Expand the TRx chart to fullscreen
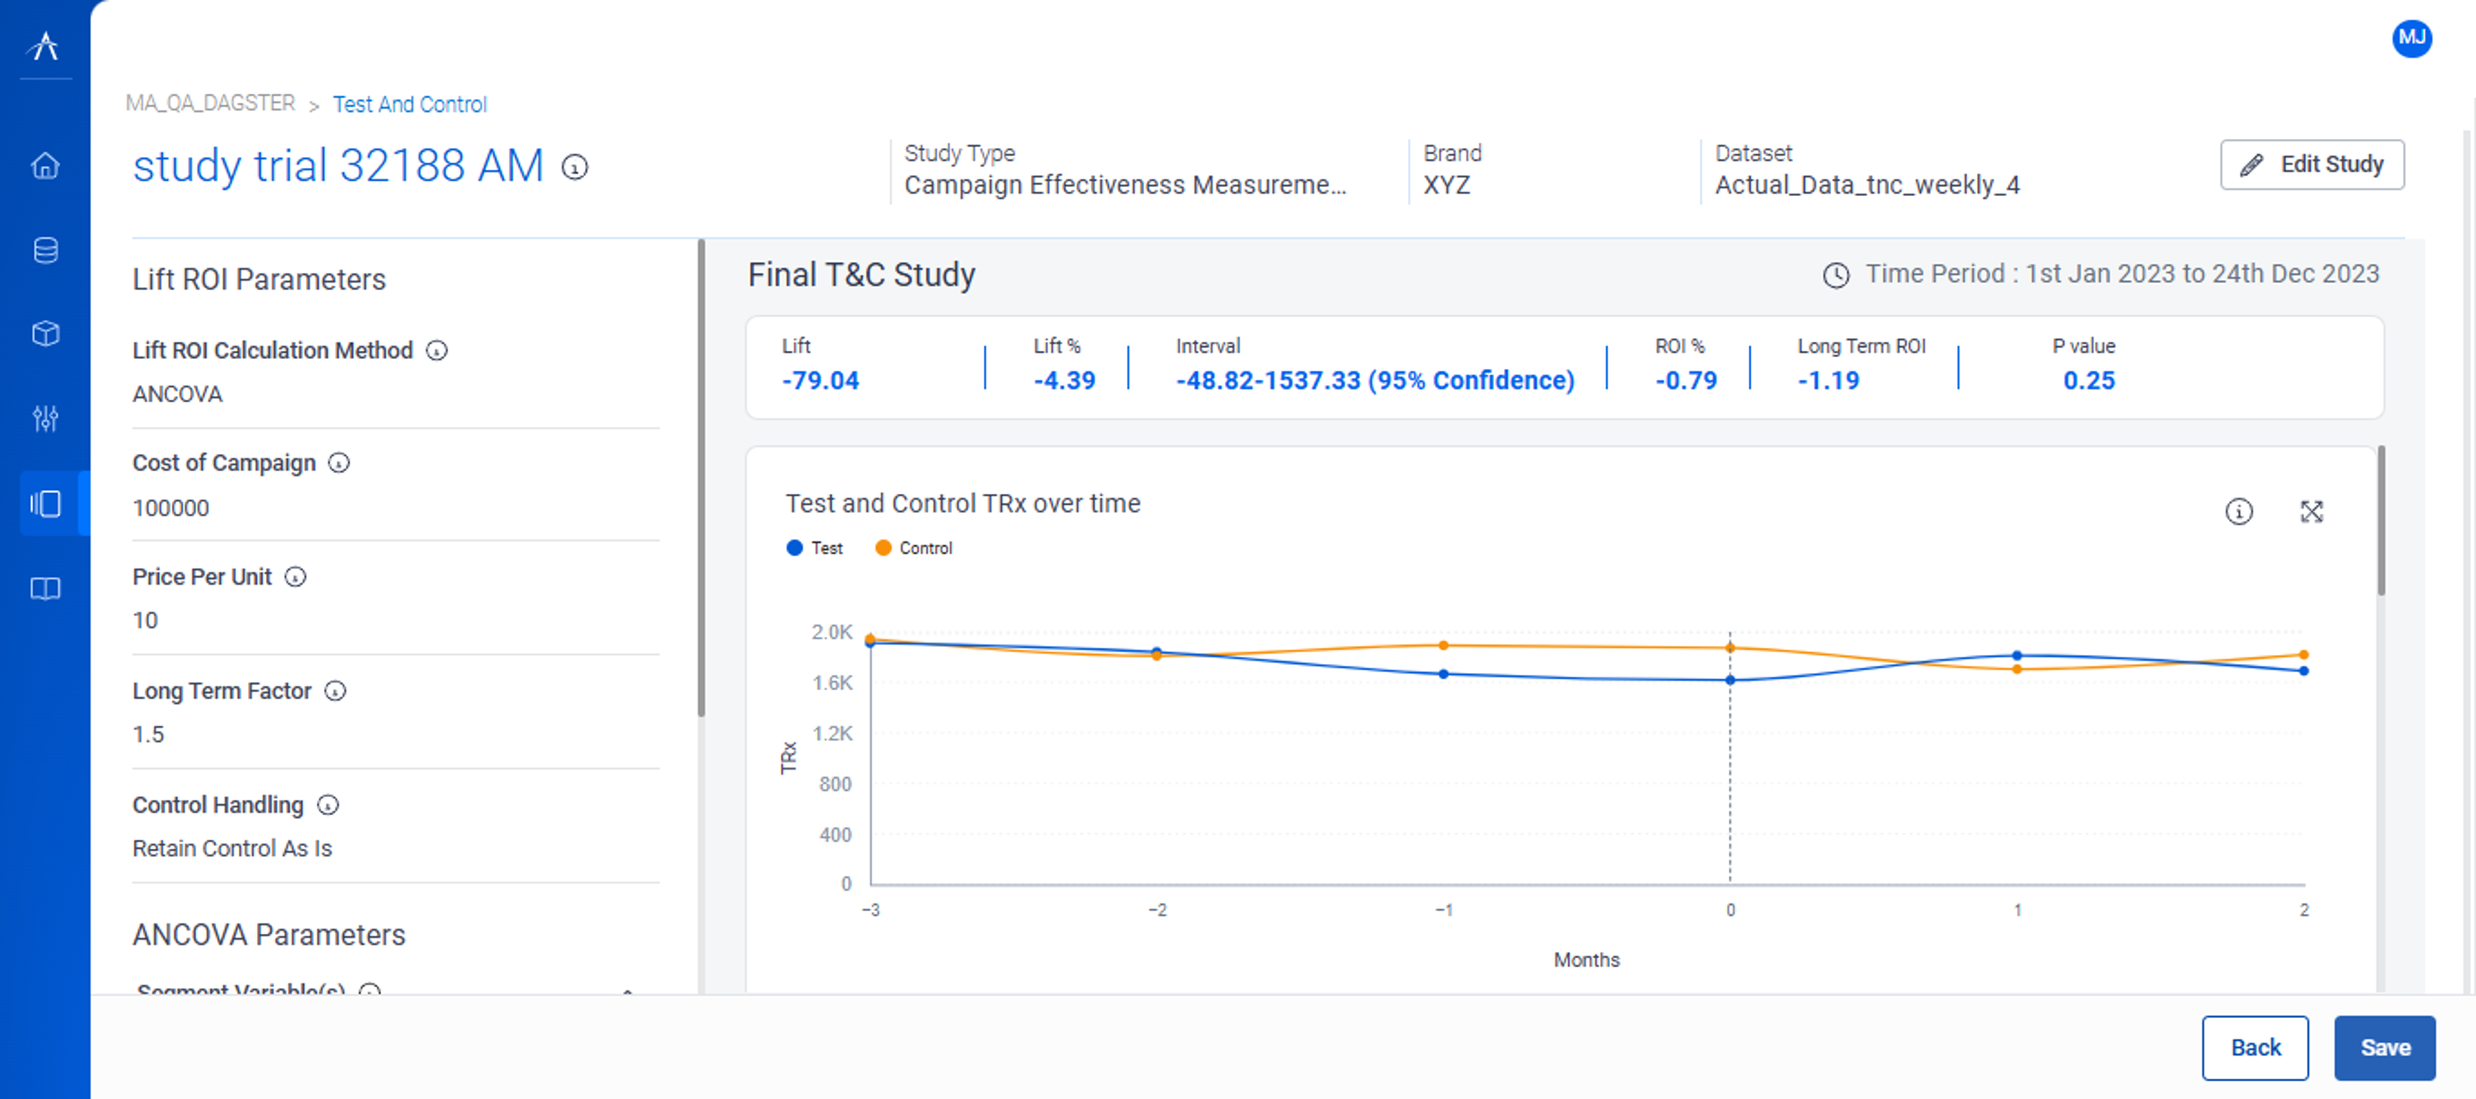 (2311, 512)
